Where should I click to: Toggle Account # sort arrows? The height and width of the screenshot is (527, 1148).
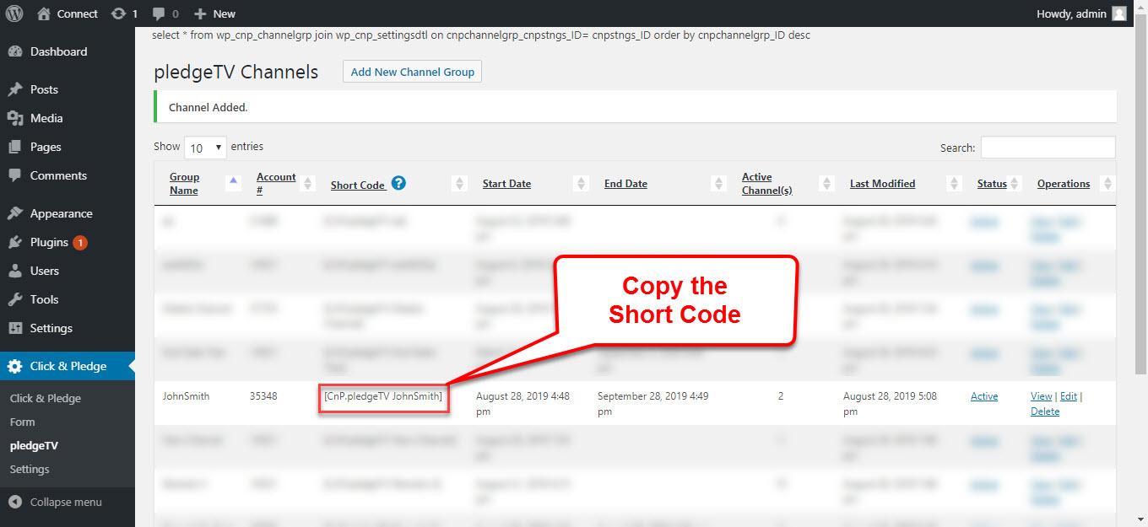pyautogui.click(x=307, y=183)
